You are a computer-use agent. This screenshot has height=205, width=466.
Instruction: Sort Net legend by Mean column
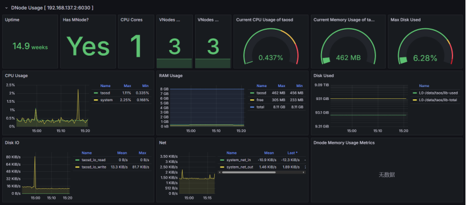[x=269, y=153]
